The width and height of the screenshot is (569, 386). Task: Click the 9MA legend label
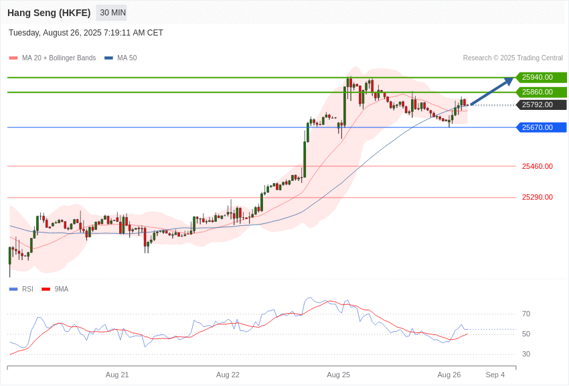click(62, 289)
